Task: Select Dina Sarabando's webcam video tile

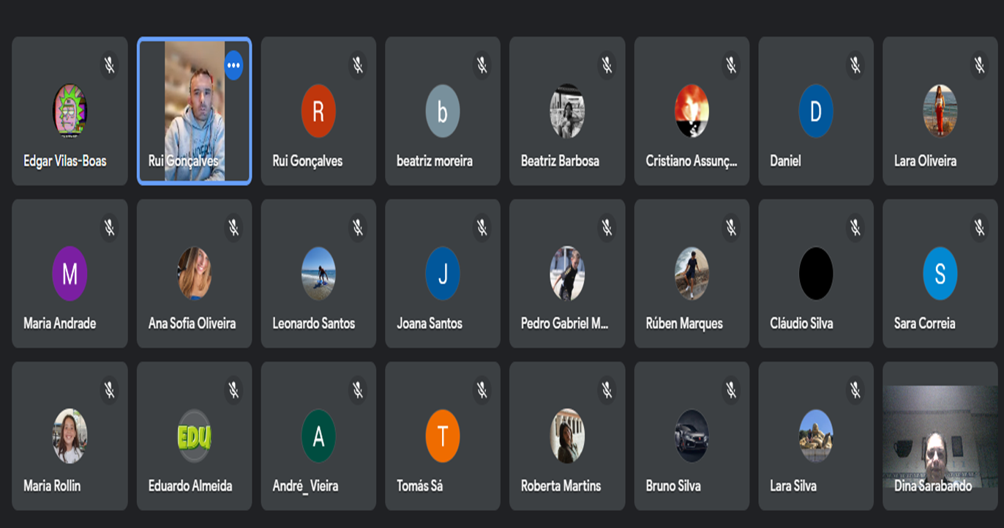Action: (x=940, y=439)
